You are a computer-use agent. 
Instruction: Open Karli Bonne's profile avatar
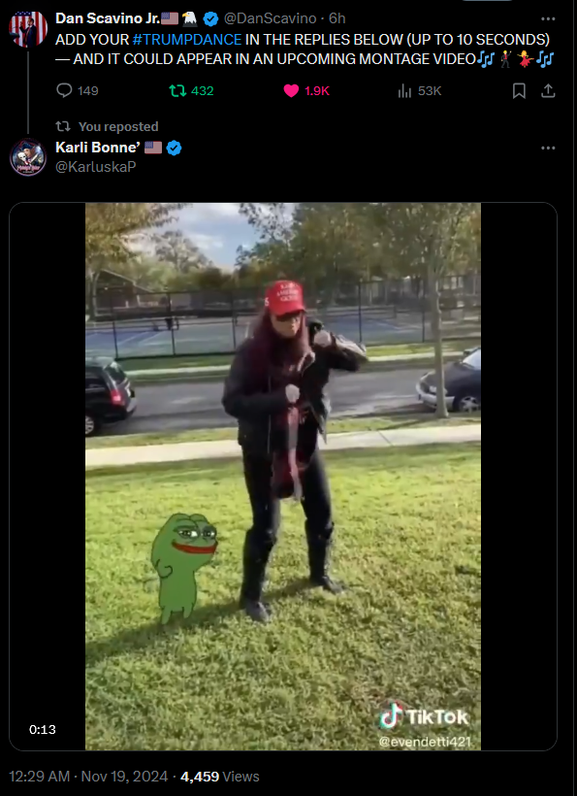[x=28, y=157]
